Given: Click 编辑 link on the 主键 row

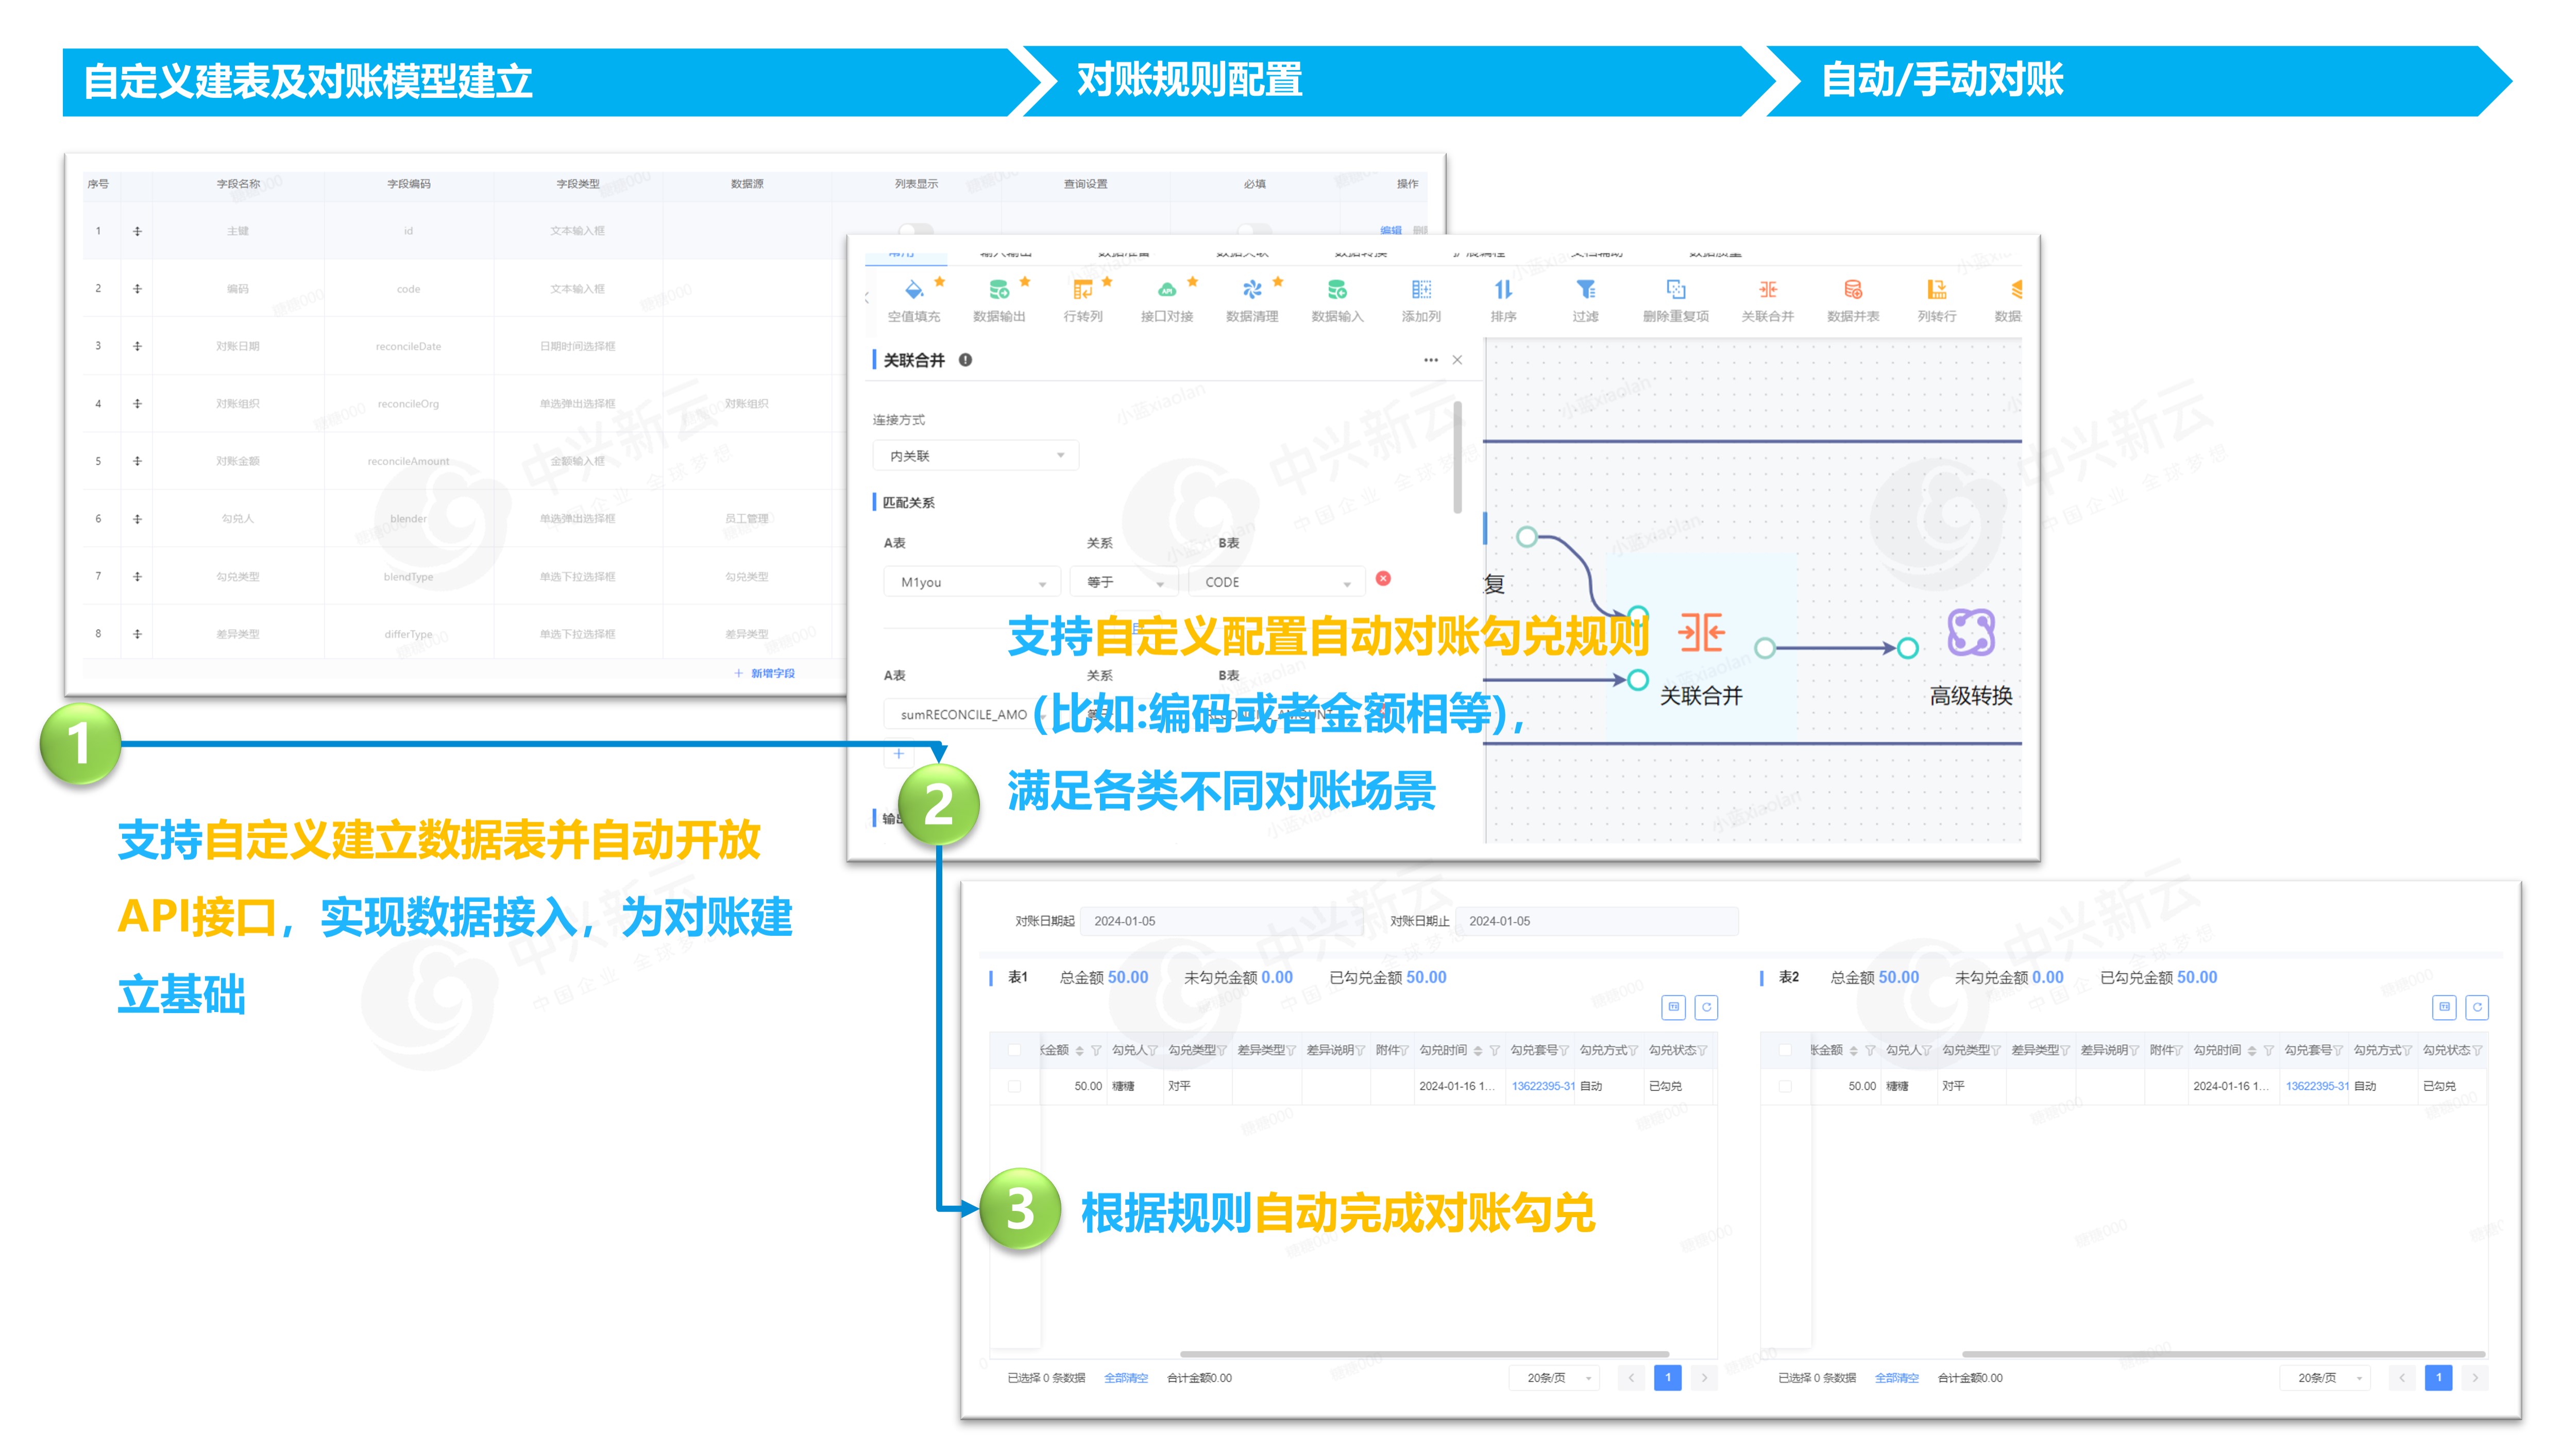Looking at the screenshot, I should tap(1391, 231).
